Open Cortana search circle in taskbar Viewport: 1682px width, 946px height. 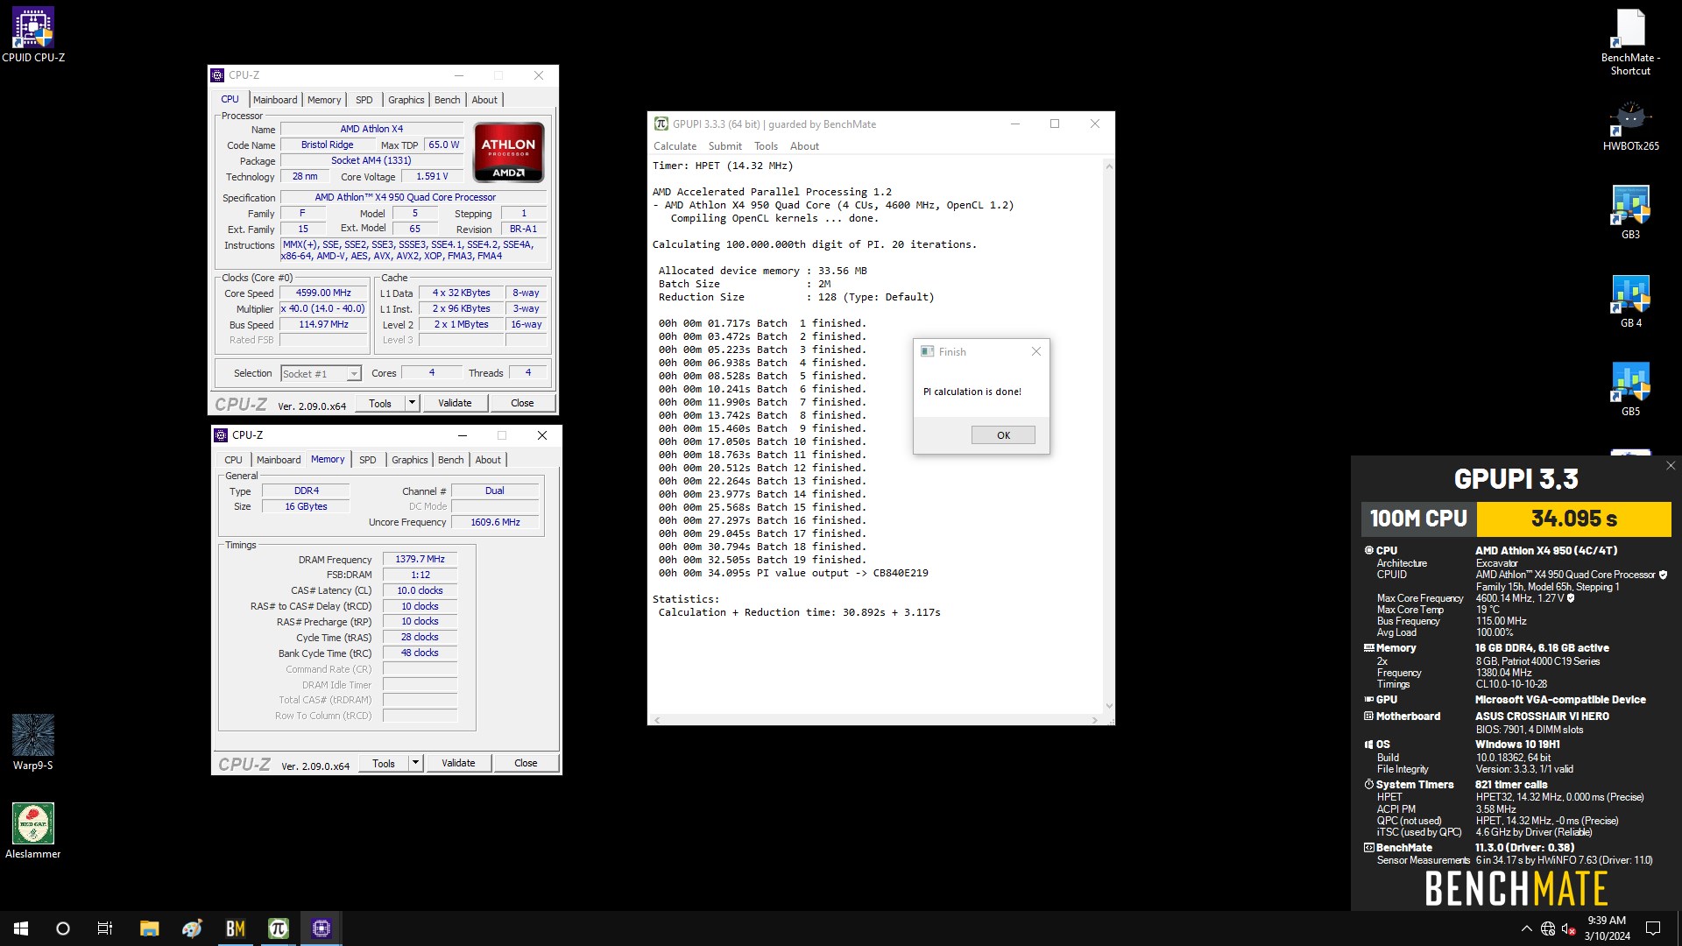[63, 928]
